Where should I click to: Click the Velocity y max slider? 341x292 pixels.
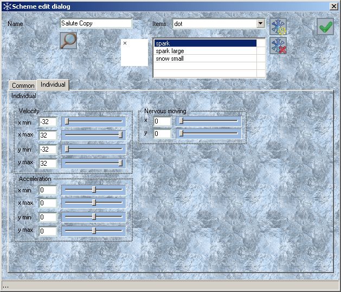coord(94,163)
